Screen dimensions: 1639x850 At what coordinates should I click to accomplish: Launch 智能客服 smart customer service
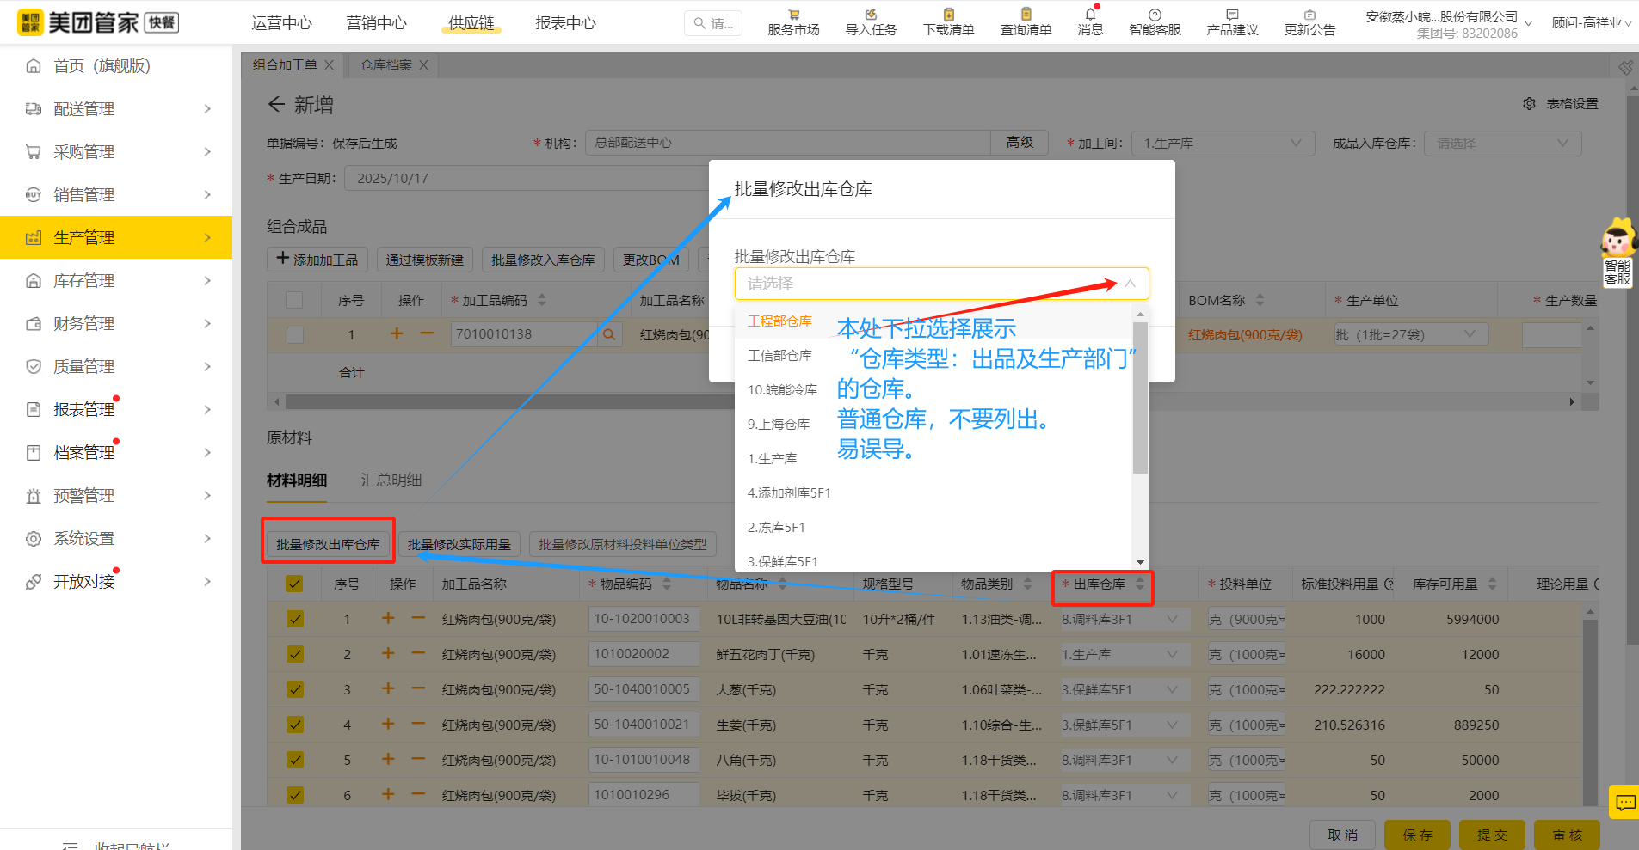coord(1154,21)
